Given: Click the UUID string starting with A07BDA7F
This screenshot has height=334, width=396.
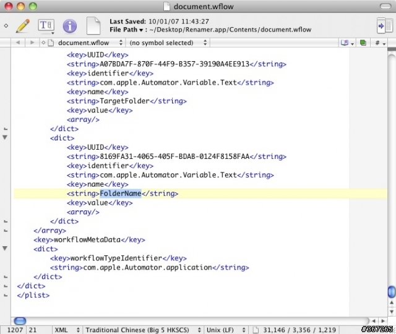Looking at the screenshot, I should [174, 64].
